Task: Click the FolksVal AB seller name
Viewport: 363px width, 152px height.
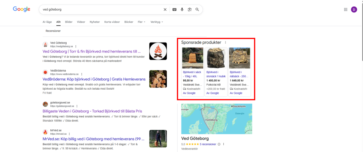Action: (213, 85)
